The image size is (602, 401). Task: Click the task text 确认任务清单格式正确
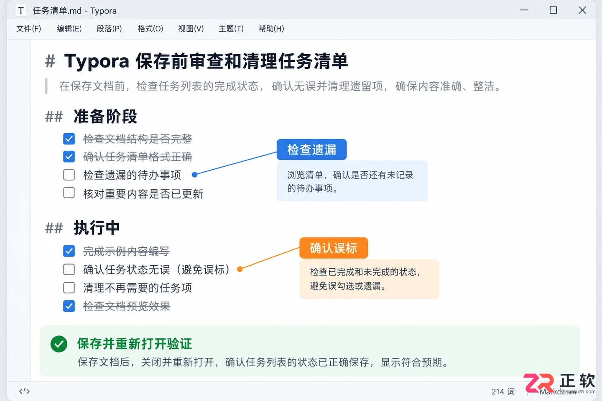[x=138, y=157]
